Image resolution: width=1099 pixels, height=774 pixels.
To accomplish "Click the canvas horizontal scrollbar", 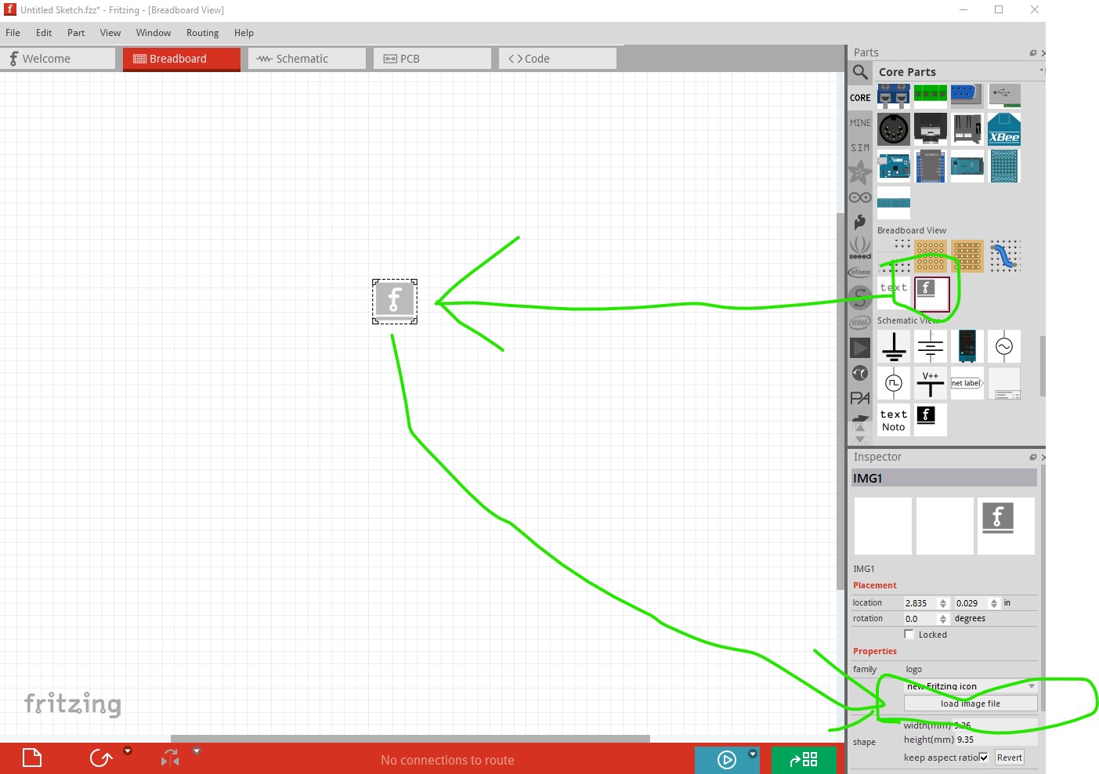I will tap(410, 738).
